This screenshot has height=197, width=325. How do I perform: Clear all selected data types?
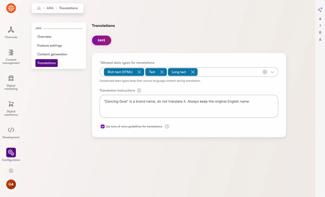[x=265, y=72]
